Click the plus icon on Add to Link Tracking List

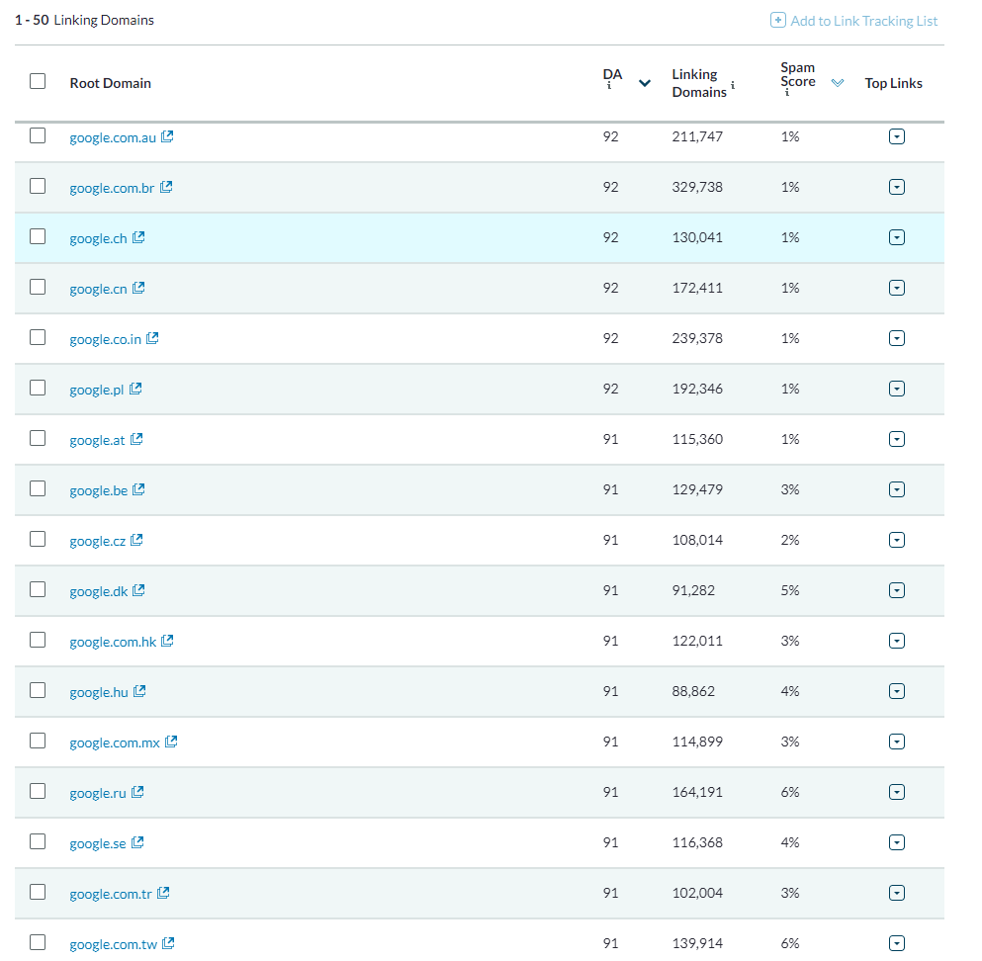pyautogui.click(x=777, y=20)
